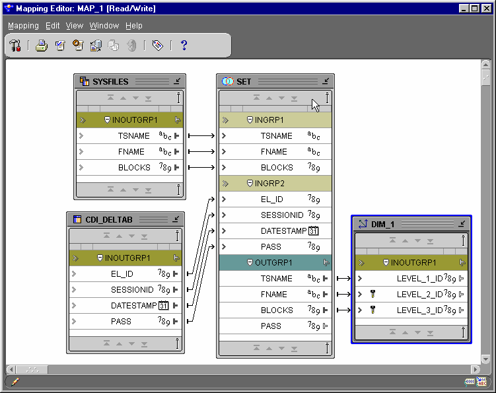Click the SET operator circles icon

(227, 81)
